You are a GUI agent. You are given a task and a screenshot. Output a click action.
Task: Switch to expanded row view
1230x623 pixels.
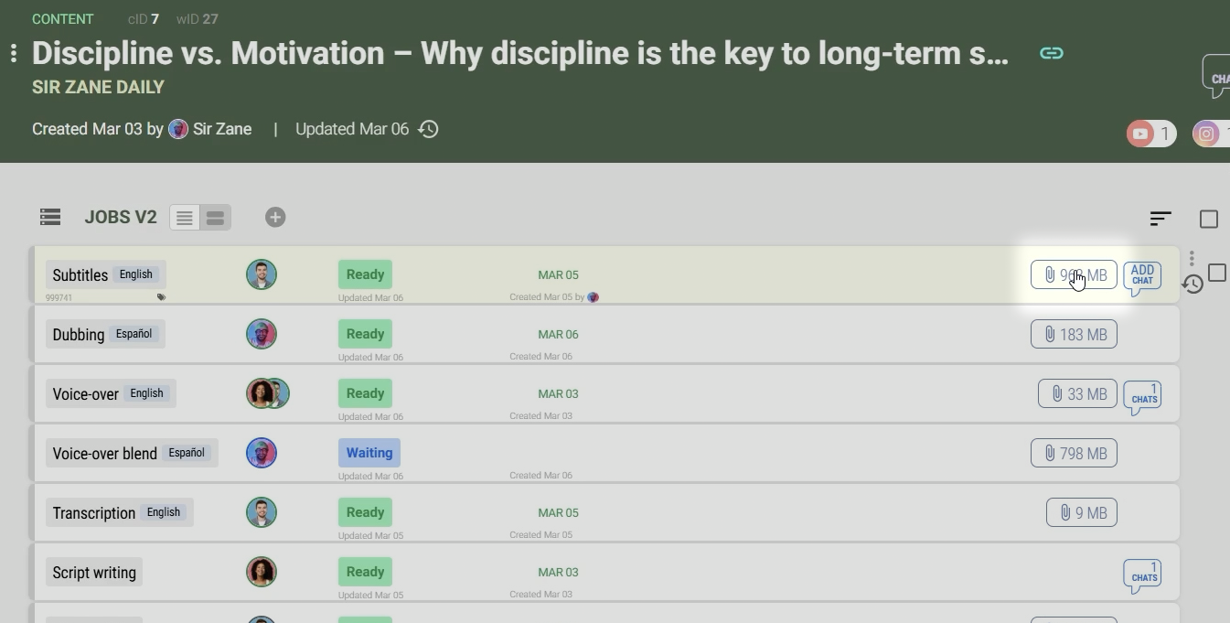point(215,218)
